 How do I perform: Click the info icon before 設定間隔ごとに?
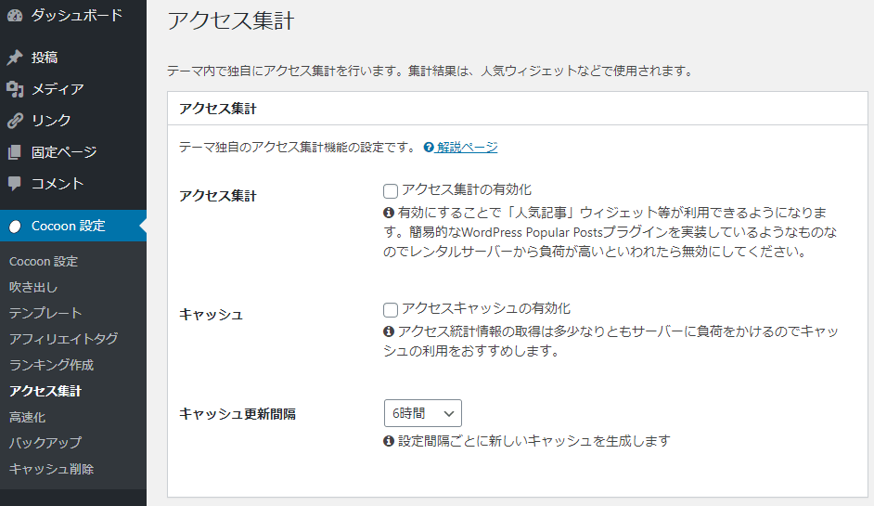(389, 441)
